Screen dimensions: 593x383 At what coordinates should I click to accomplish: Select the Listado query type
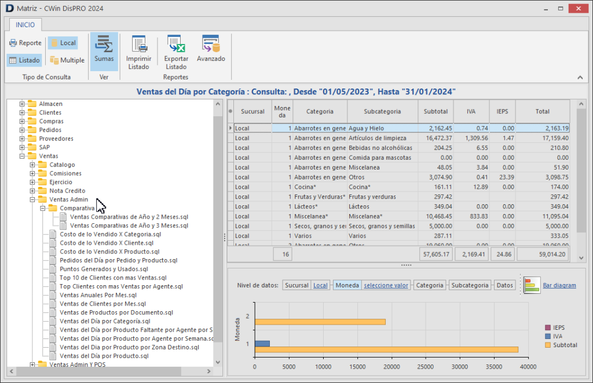tap(24, 60)
